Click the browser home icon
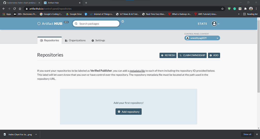Screen dimensions: 260x139 click(20, 9)
